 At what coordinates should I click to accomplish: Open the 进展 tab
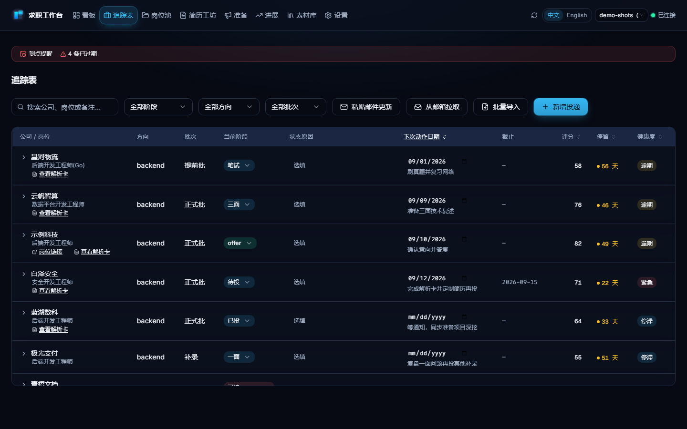[267, 15]
